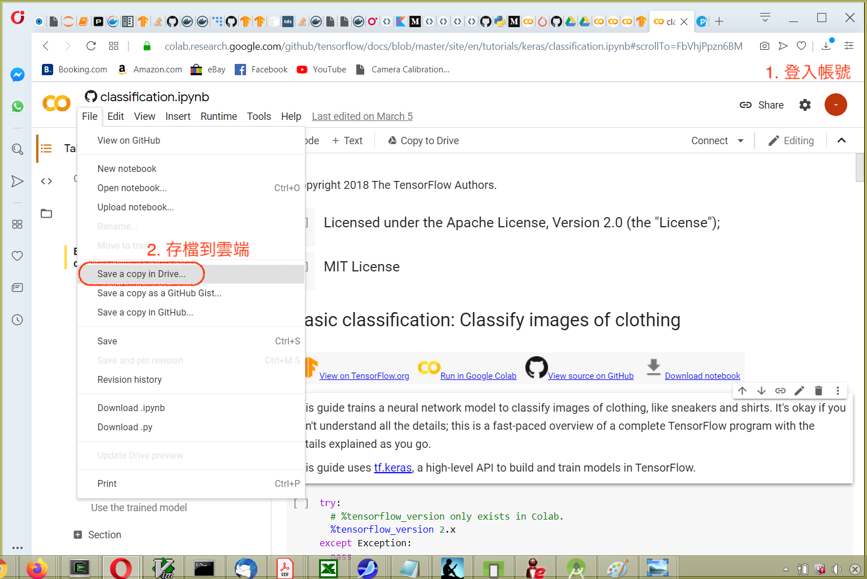Open the cell more-options menu
The width and height of the screenshot is (867, 579).
[x=838, y=391]
